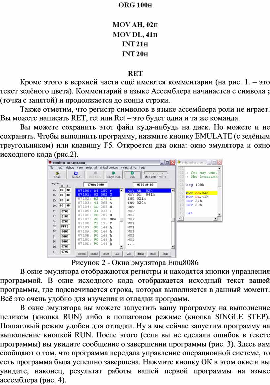This screenshot has width=270, height=385.
Task: Click the address field above the memory list
Action: coord(96,185)
